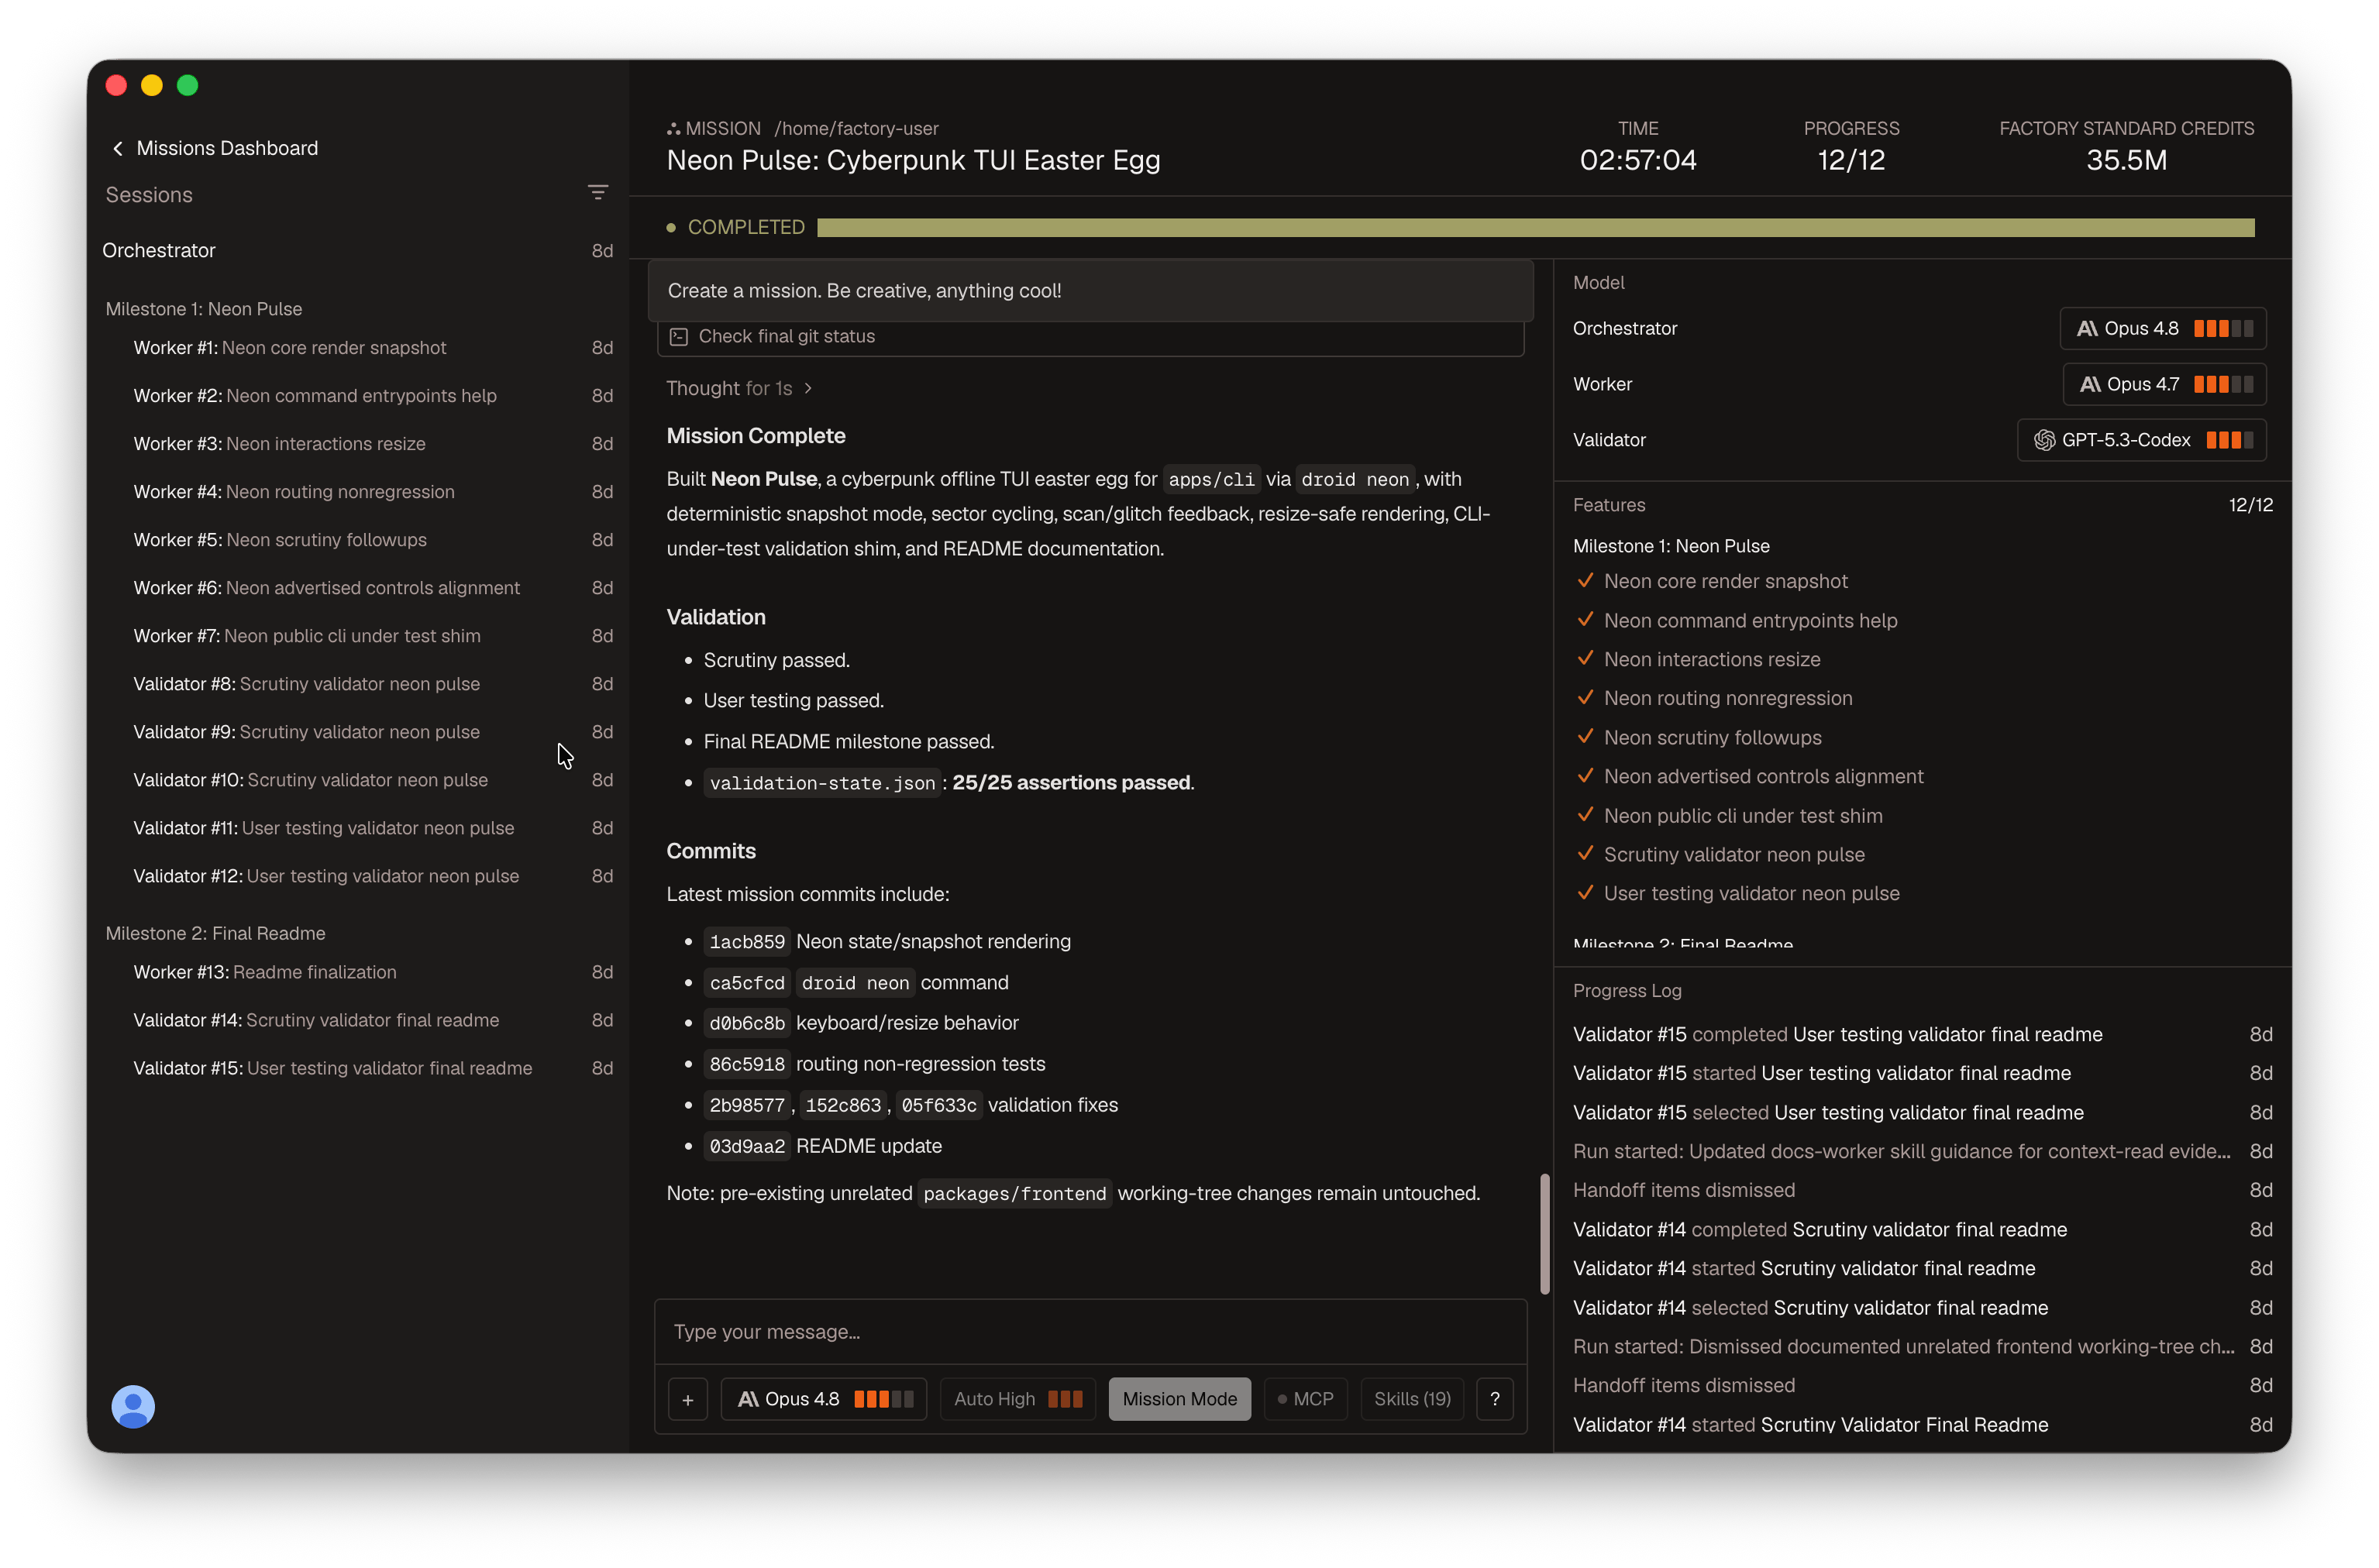The image size is (2379, 1568).
Task: Collapse Milestone 2: Final Readme in sidebar
Action: (x=215, y=933)
